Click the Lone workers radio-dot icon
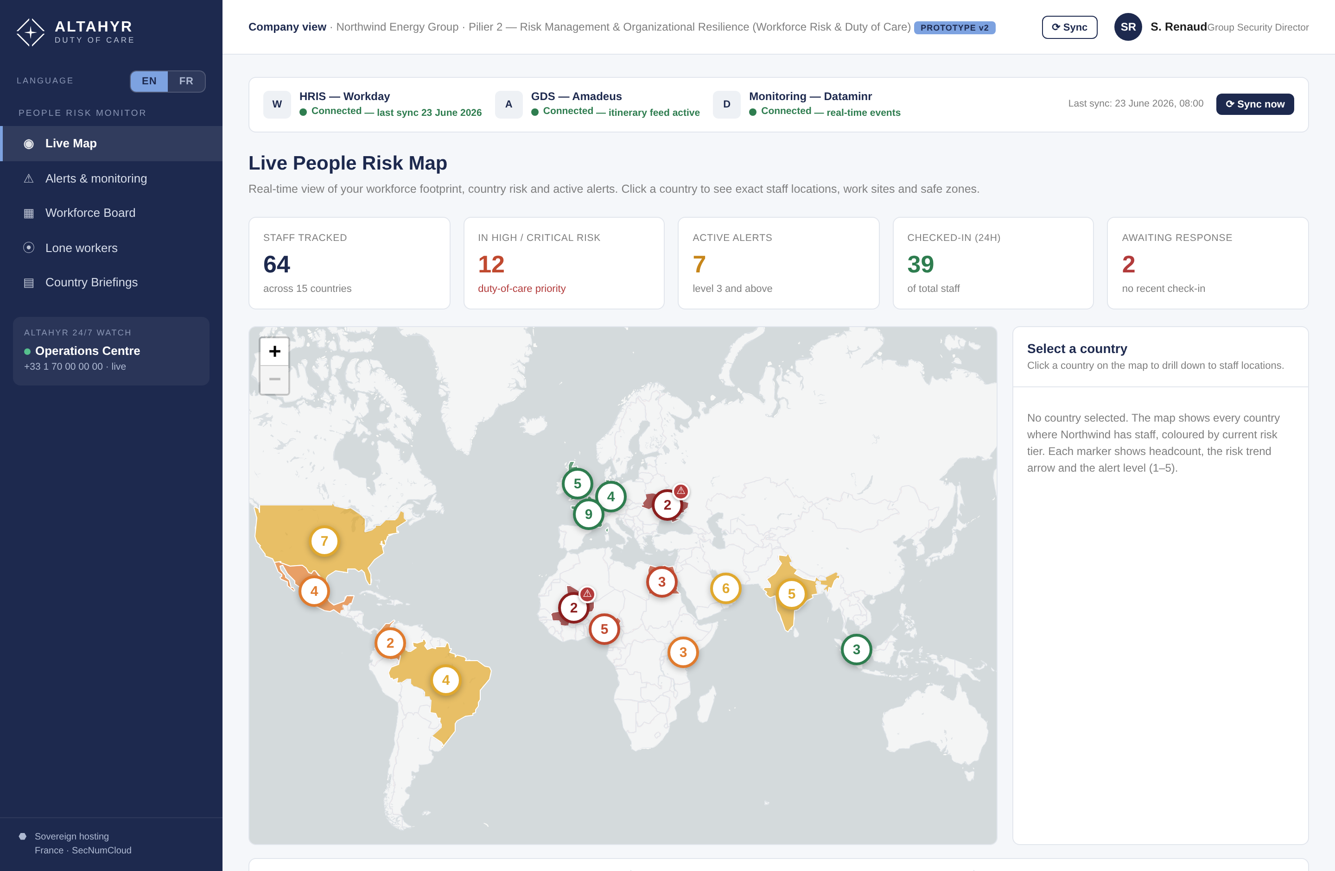 pos(29,248)
